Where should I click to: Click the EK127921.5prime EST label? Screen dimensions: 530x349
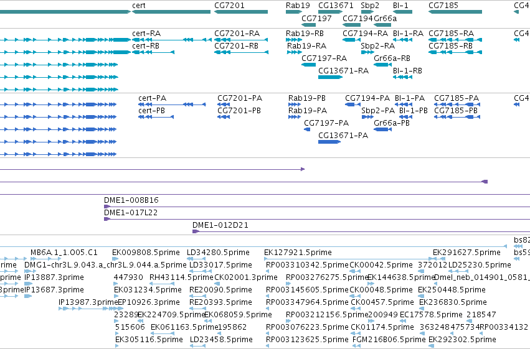(x=298, y=253)
